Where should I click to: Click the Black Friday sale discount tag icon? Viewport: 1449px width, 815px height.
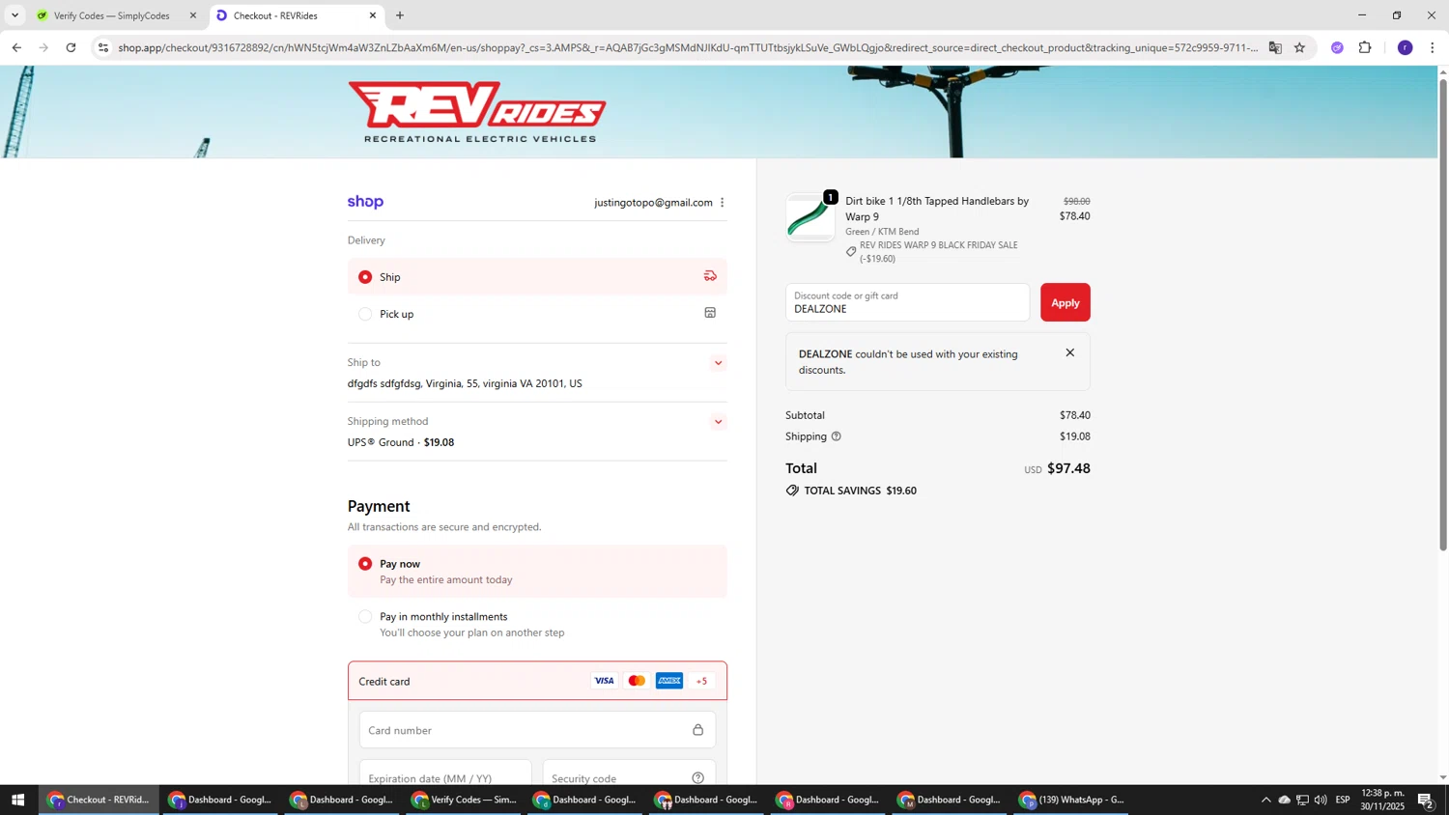pyautogui.click(x=851, y=252)
